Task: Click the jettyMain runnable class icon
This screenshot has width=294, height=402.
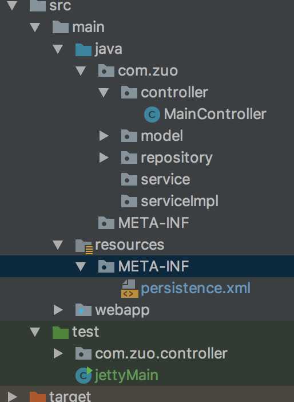Action: tap(84, 375)
